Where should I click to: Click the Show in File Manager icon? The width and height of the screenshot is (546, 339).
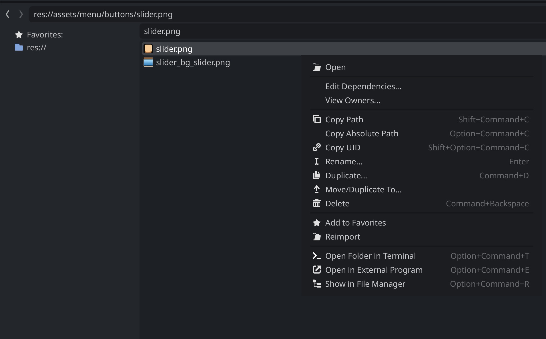point(317,284)
